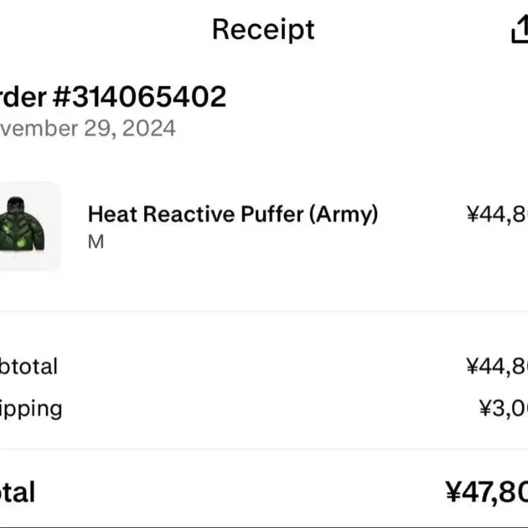
Task: Click the divider line below the item
Action: coord(264,312)
